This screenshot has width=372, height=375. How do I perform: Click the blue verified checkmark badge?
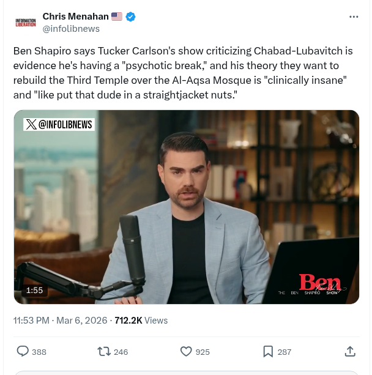pyautogui.click(x=130, y=17)
